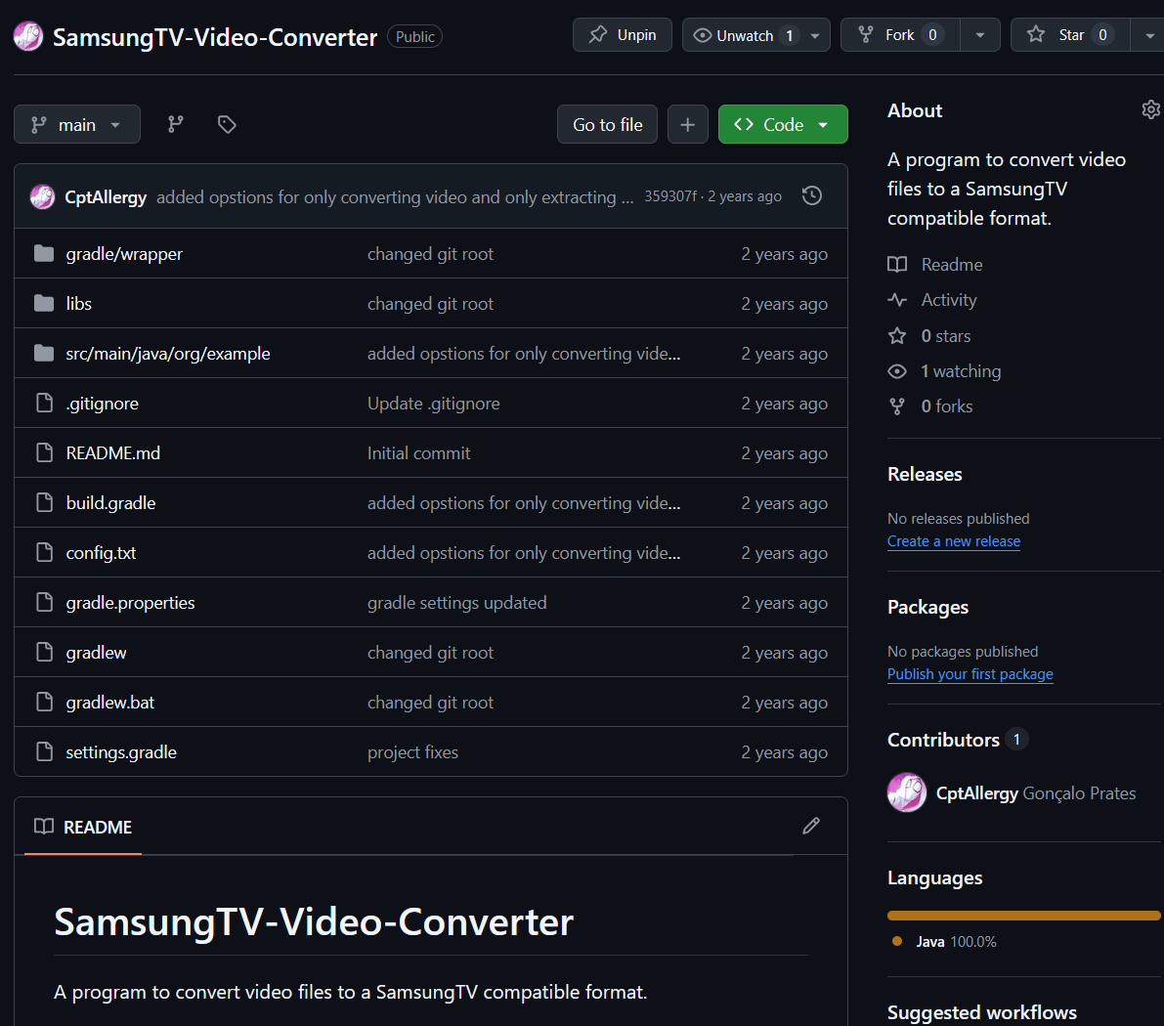
Task: Open the 'changed git root' commit for libs
Action: pos(430,304)
